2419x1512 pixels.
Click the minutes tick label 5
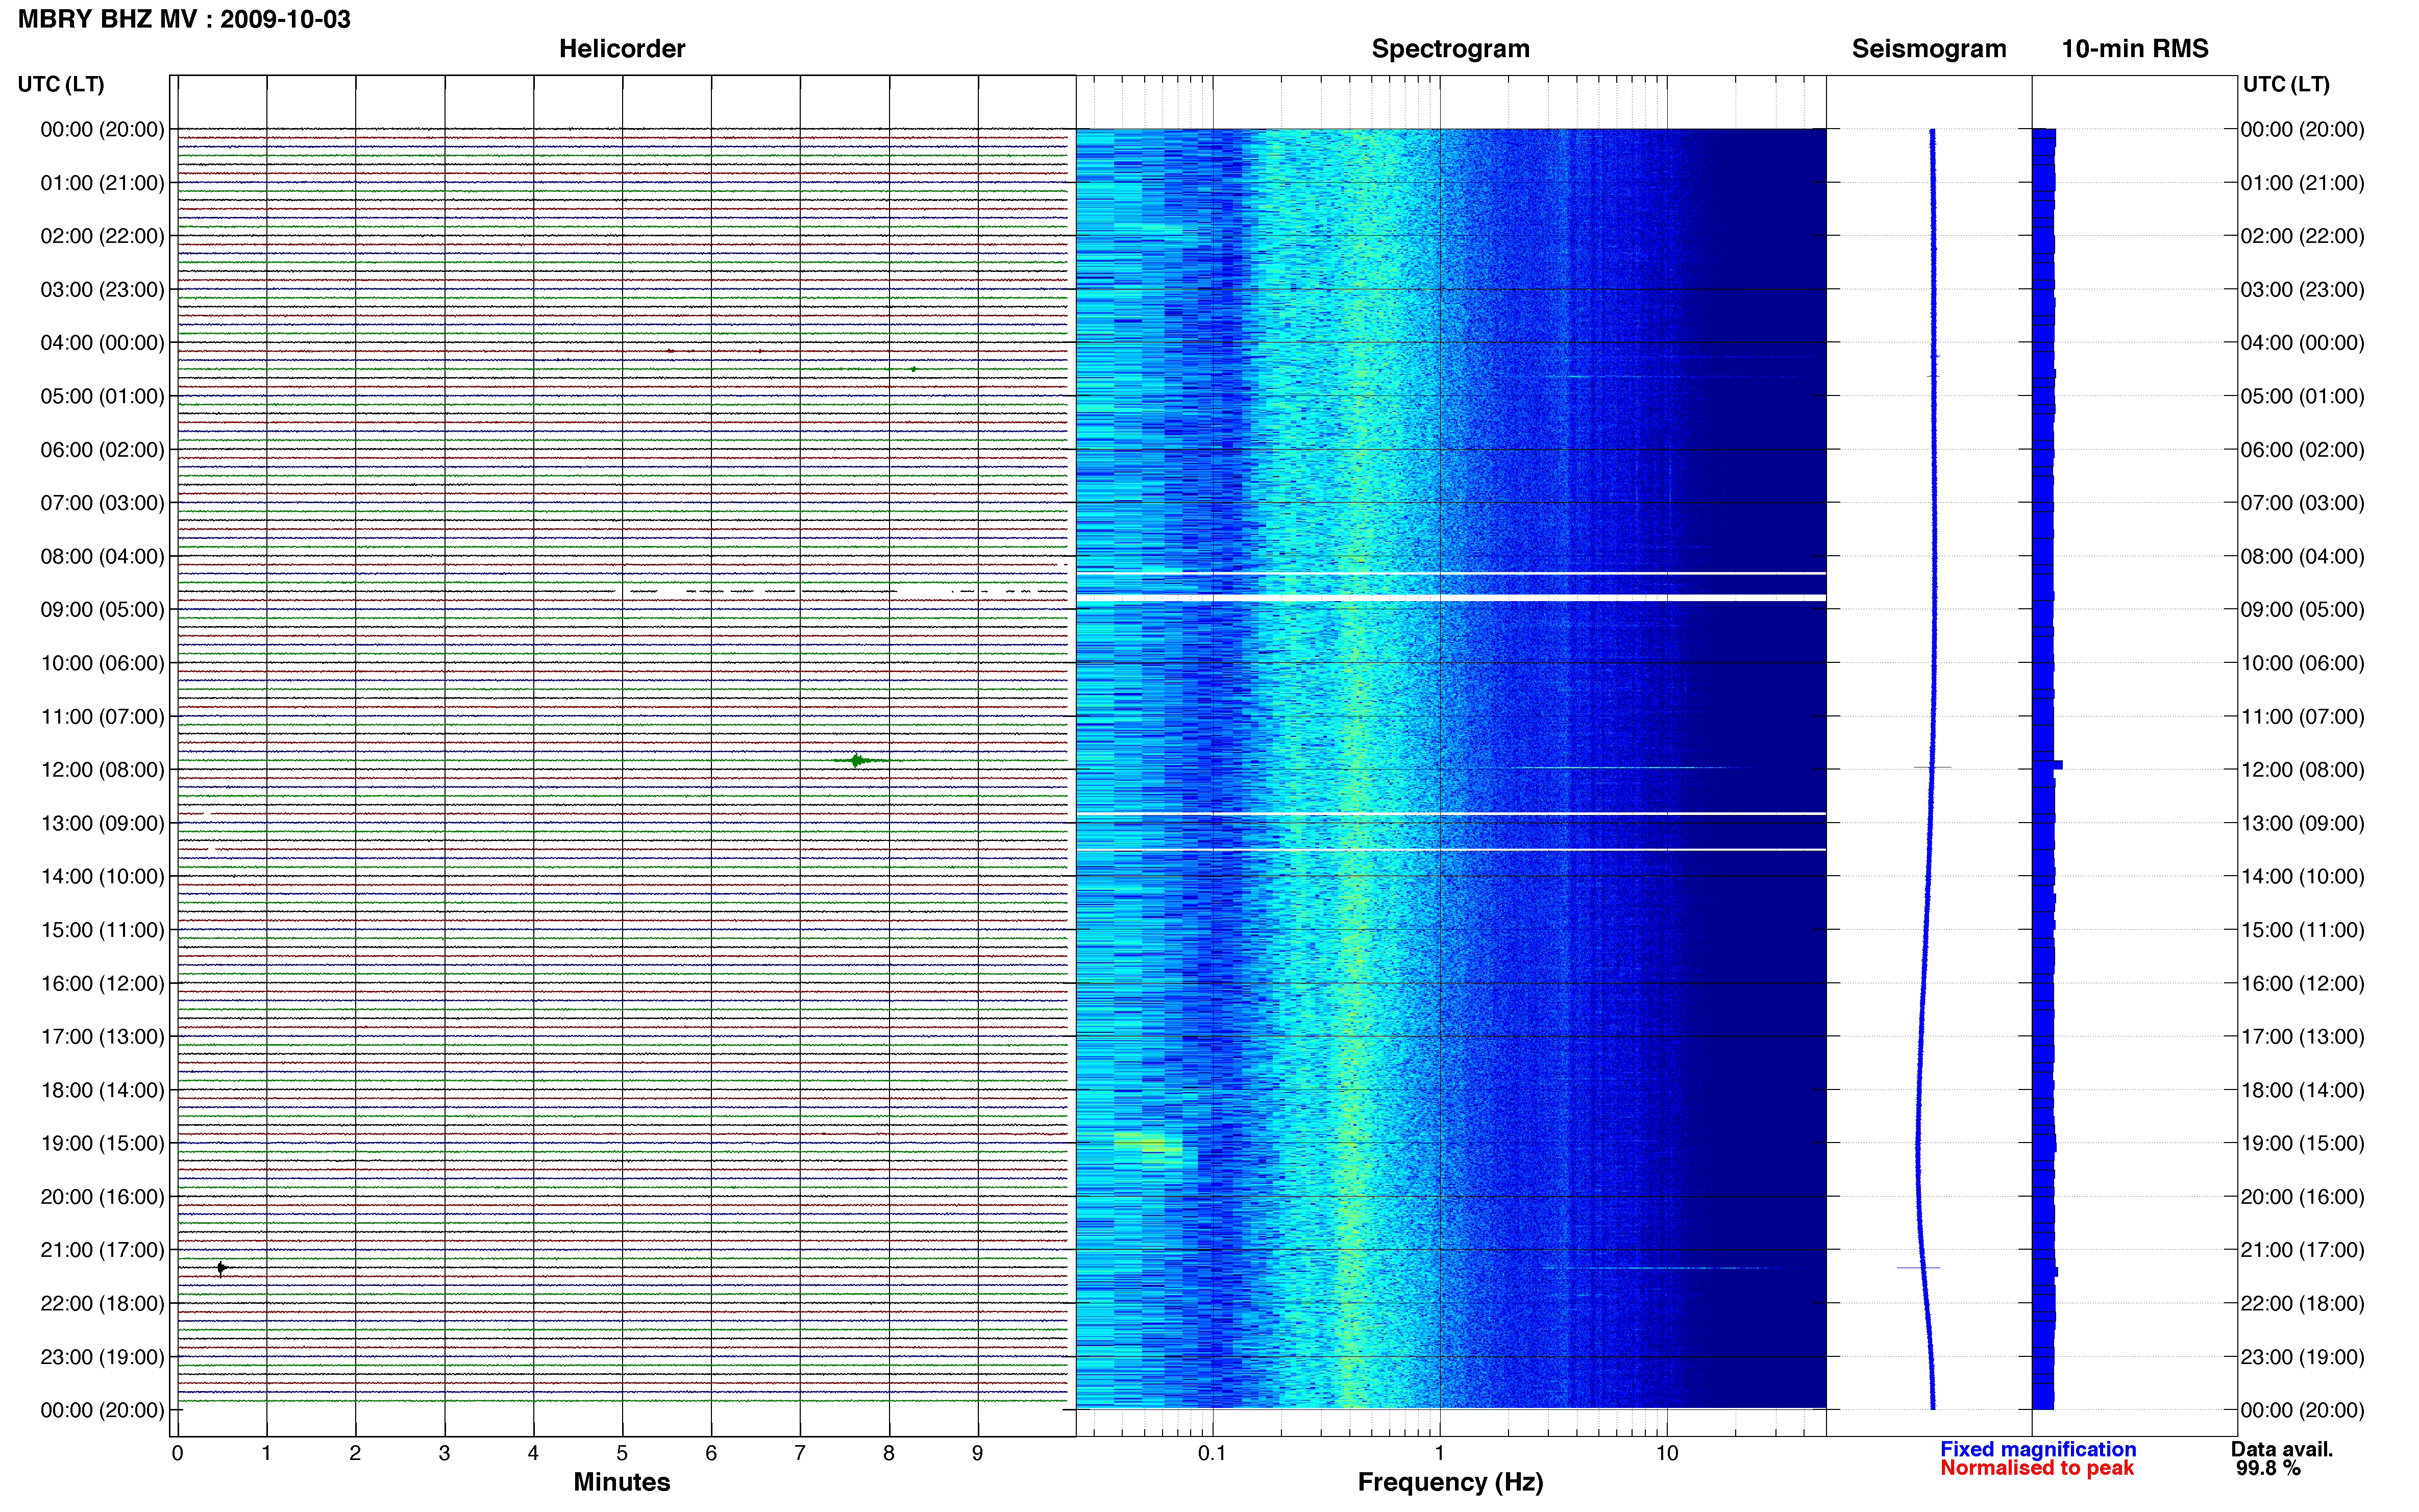click(622, 1453)
